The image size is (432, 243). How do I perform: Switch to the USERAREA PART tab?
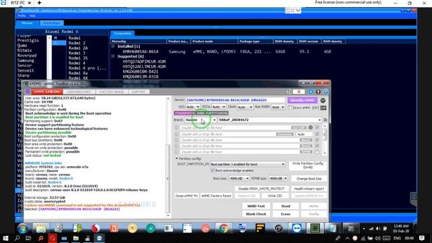tap(79, 92)
